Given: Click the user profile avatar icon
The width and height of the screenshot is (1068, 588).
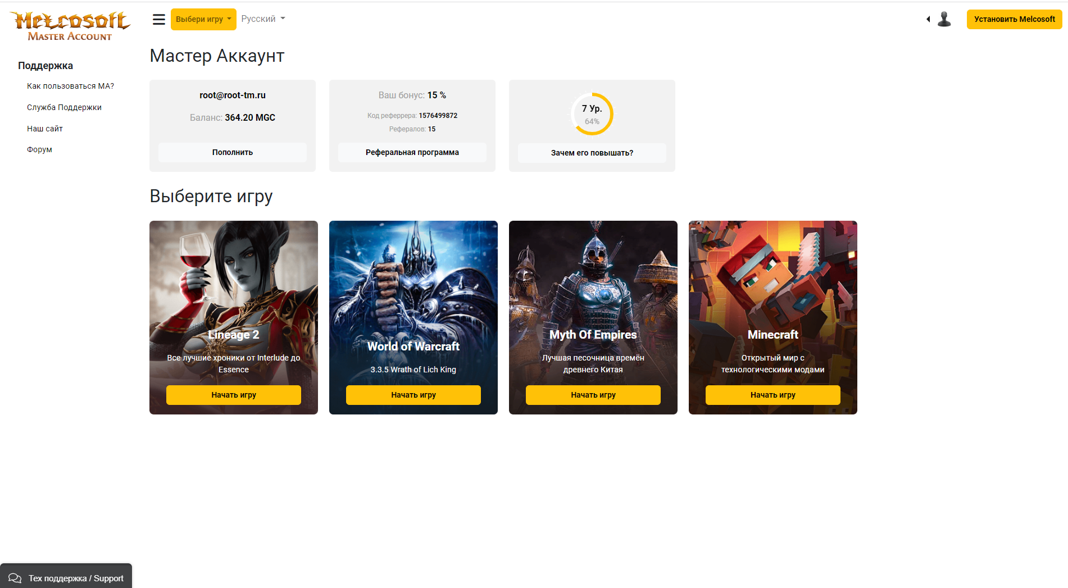Looking at the screenshot, I should pos(944,19).
